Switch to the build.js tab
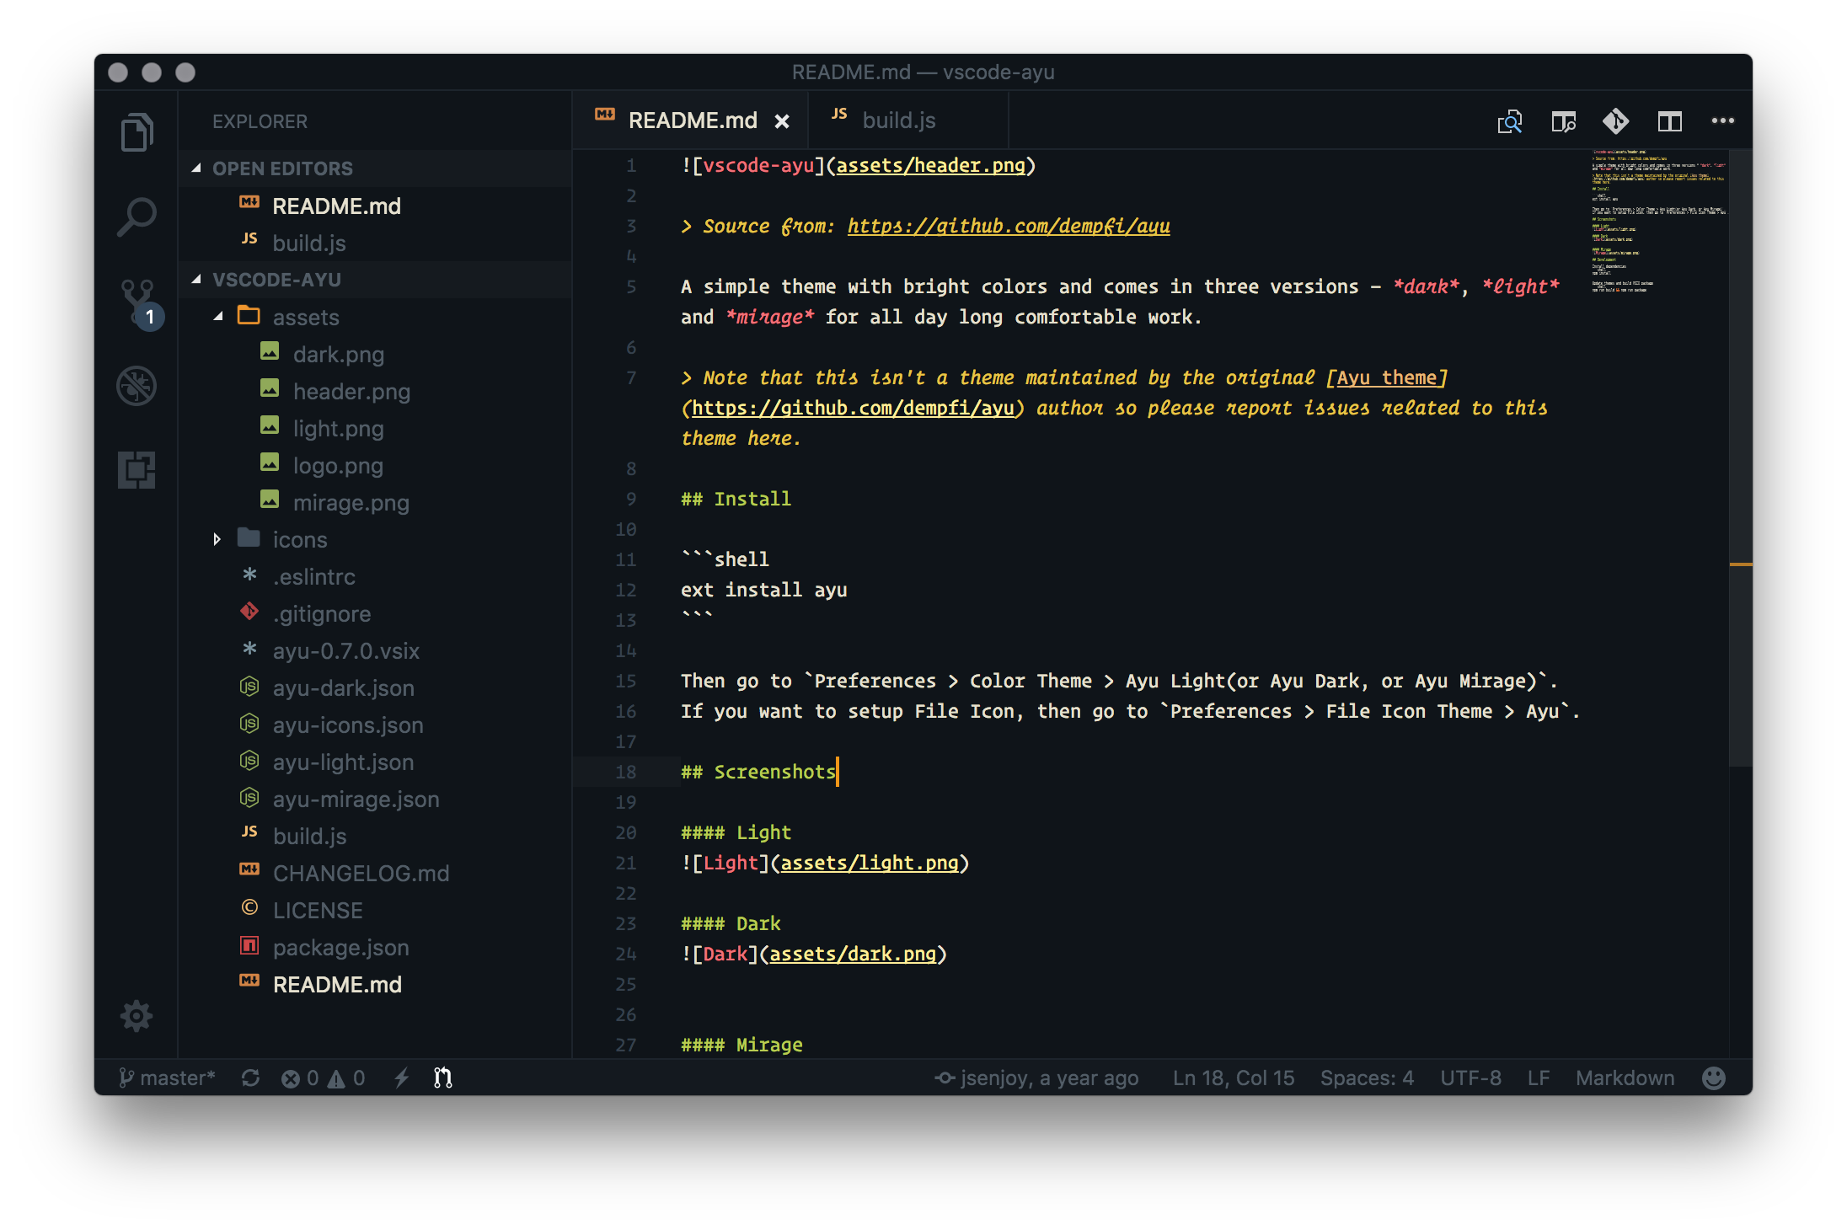 pos(898,121)
